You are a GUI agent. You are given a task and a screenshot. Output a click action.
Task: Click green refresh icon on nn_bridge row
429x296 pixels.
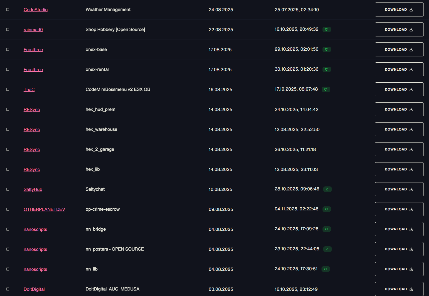click(x=326, y=229)
